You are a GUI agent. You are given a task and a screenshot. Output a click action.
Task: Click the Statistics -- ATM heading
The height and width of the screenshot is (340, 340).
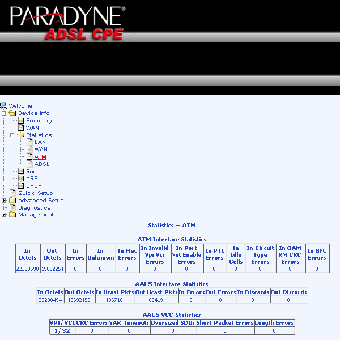[x=172, y=226]
